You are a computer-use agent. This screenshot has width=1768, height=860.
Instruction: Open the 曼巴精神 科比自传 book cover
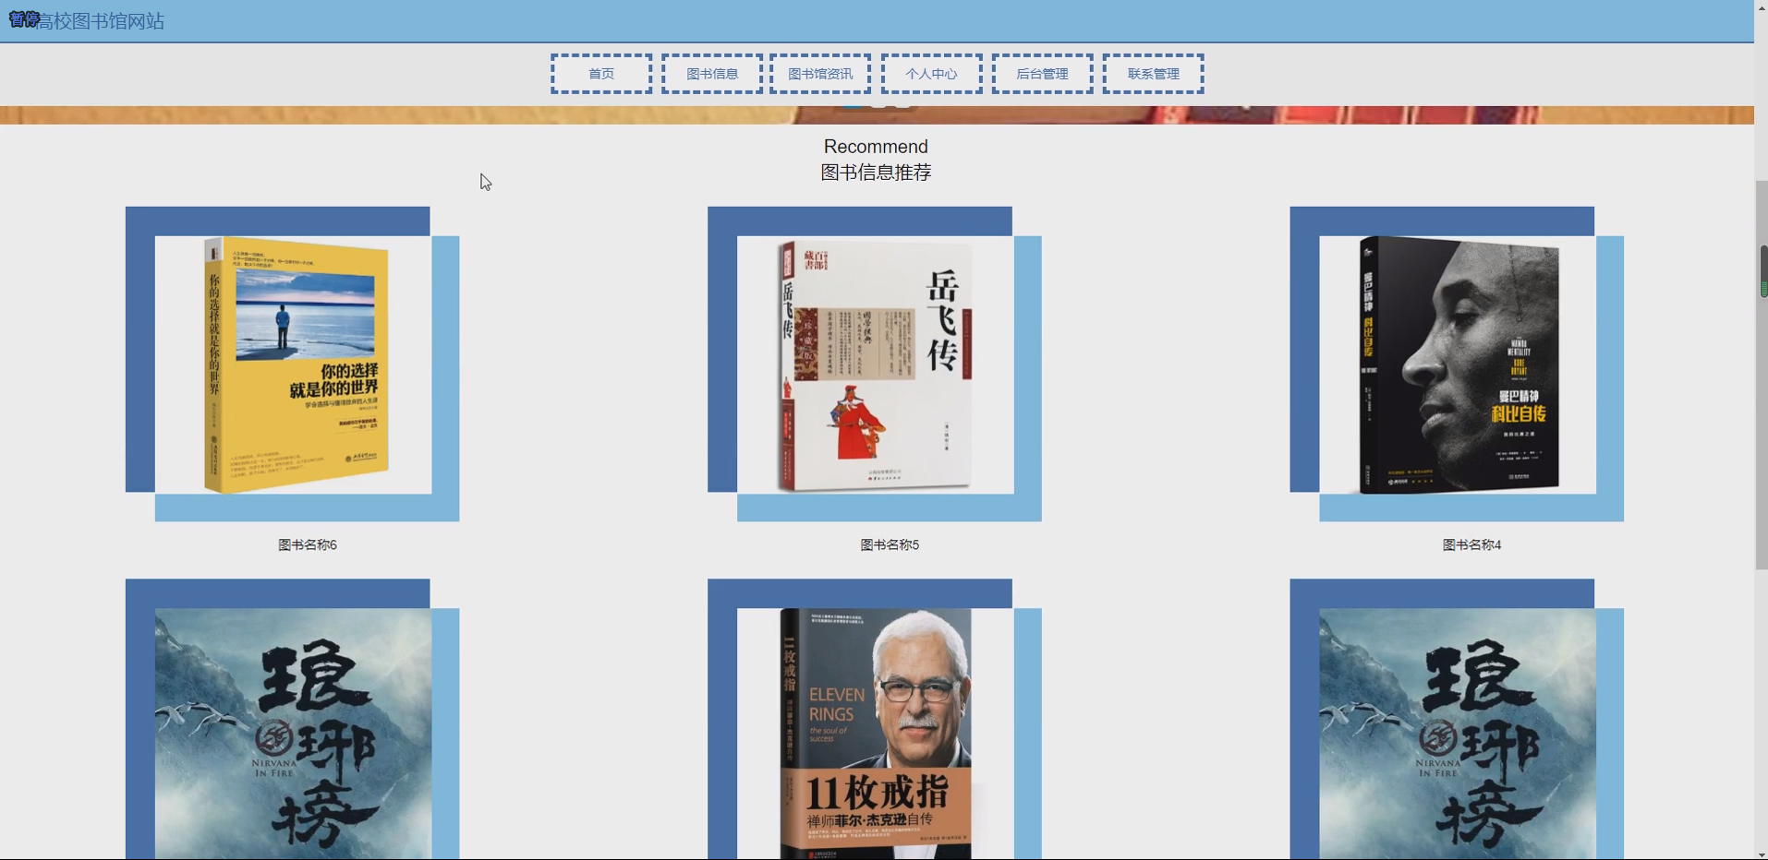(1458, 364)
